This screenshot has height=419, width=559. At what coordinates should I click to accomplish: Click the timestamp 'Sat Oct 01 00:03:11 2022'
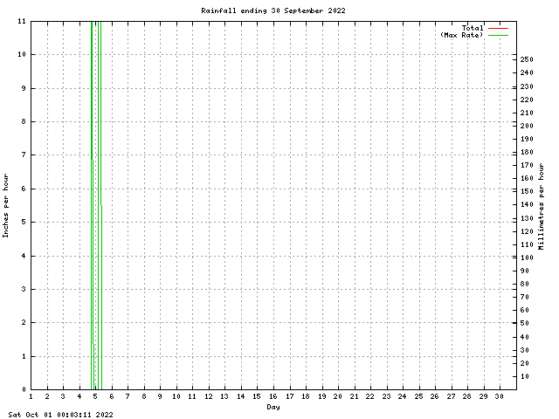[x=60, y=415]
